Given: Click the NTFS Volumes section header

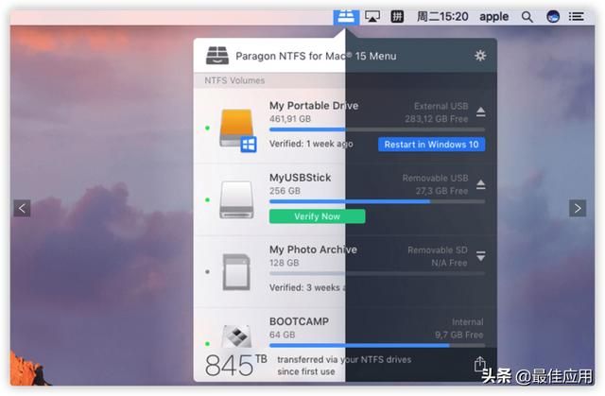Looking at the screenshot, I should 234,80.
